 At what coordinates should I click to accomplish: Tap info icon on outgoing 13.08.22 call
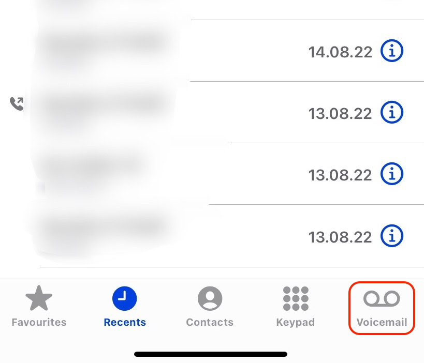click(x=392, y=112)
